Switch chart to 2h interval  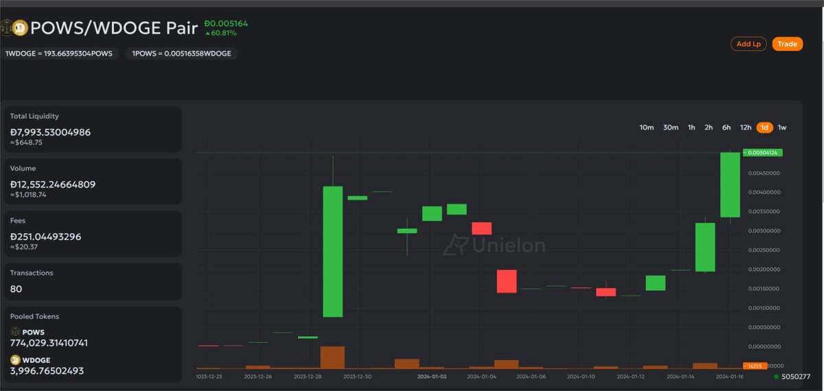(709, 128)
